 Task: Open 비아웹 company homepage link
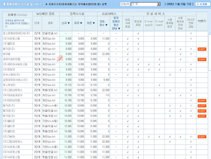click(x=6, y=54)
